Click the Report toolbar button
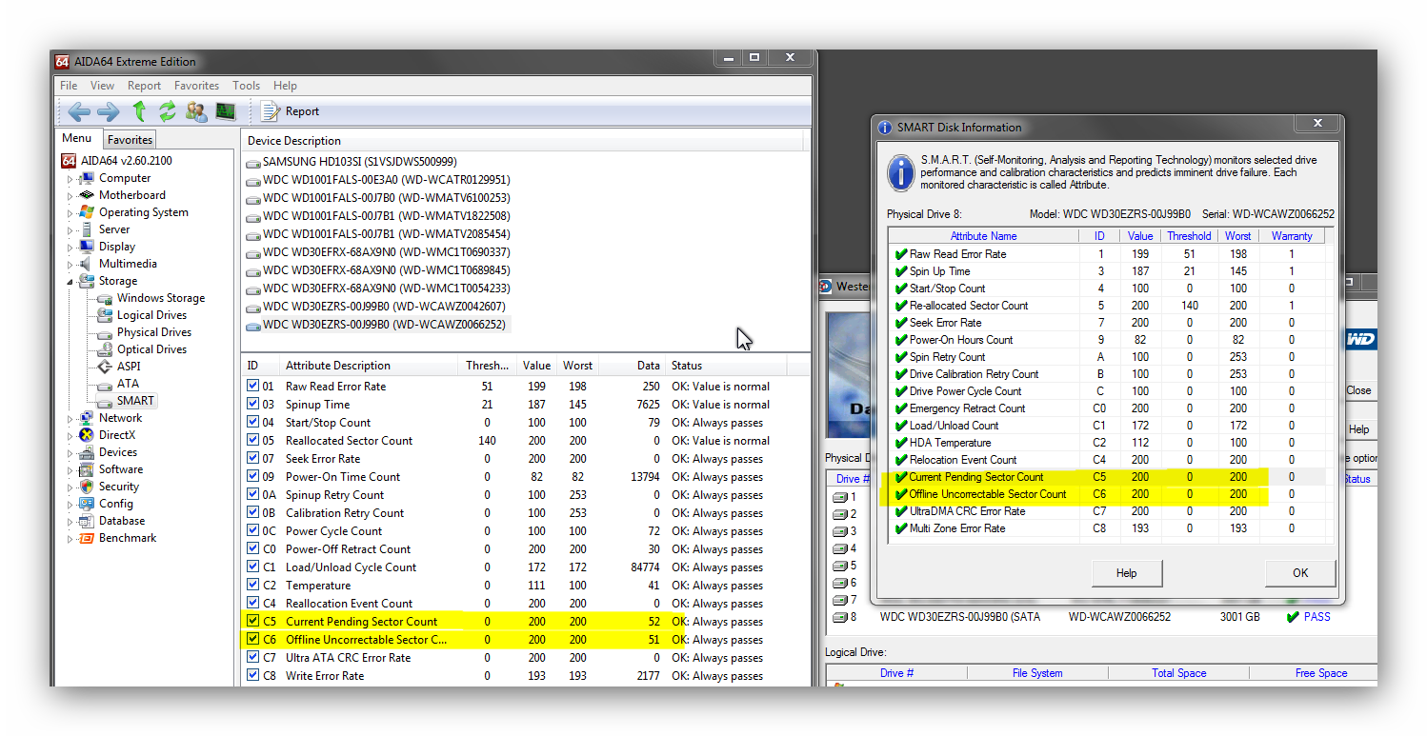Screen dimensions: 1427x736 291,111
